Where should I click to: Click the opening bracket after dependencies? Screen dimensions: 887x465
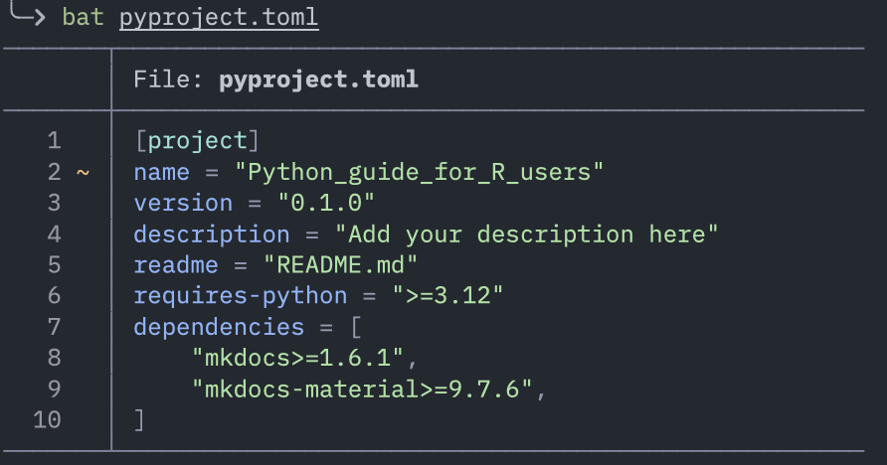[x=356, y=327]
